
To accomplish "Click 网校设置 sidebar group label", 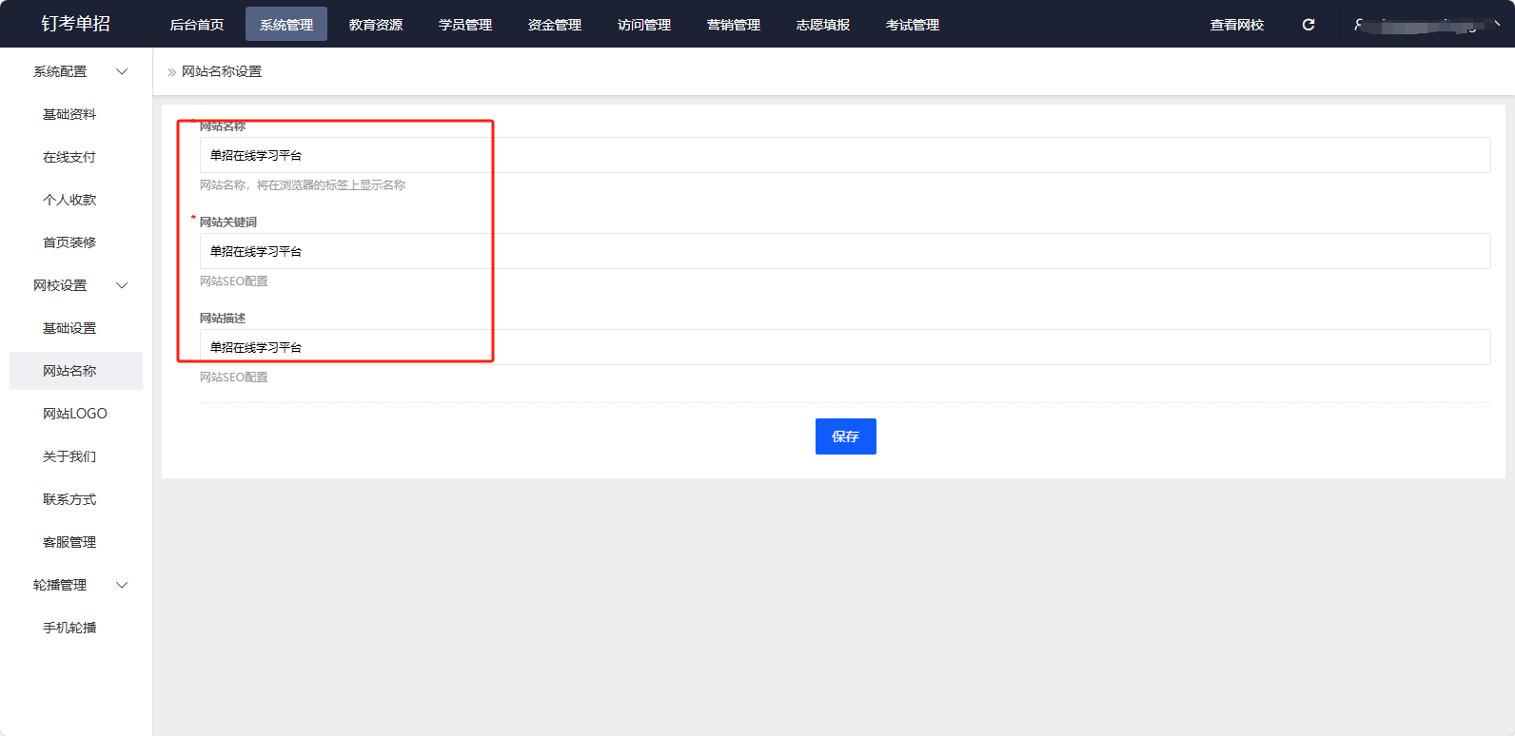I will tap(60, 285).
